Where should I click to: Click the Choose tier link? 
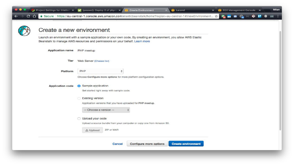point(102,61)
